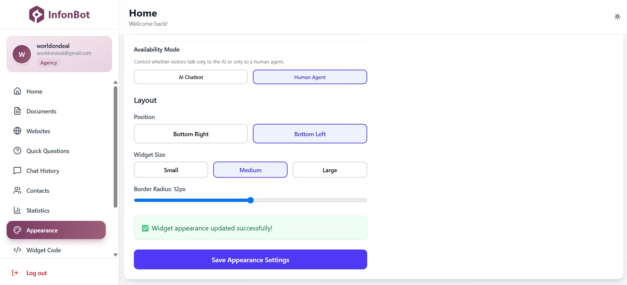Click the sidebar scrollbar thumb
This screenshot has width=627, height=285.
[115, 147]
